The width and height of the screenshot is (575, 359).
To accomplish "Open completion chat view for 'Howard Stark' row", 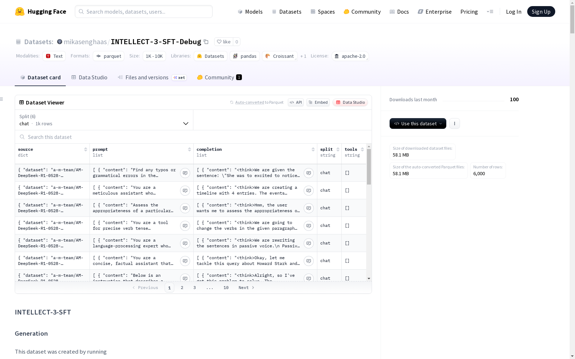I will coord(309,261).
